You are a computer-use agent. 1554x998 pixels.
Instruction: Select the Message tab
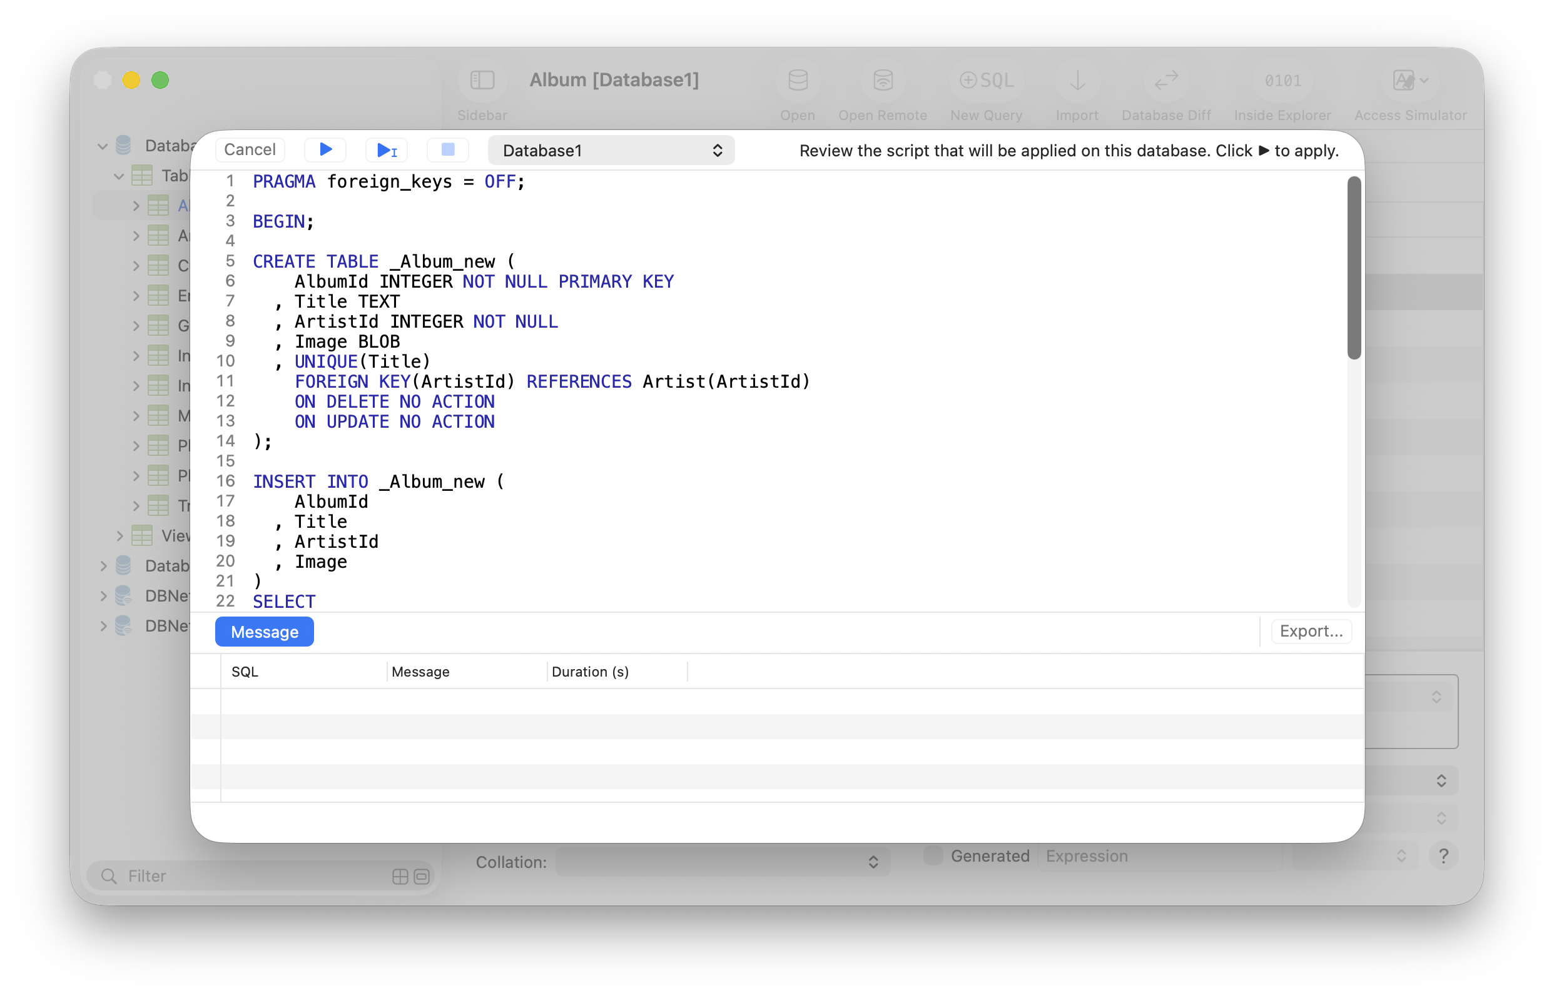point(264,631)
